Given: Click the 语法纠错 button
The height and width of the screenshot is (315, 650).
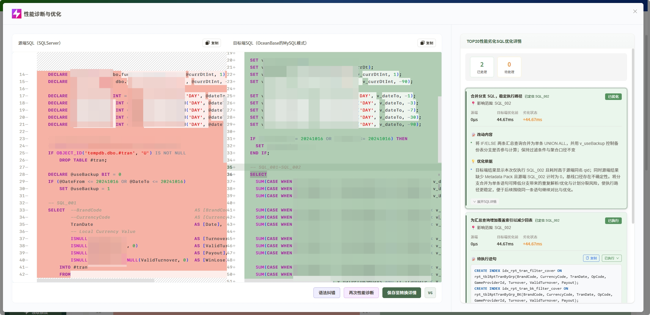Looking at the screenshot, I should (x=326, y=293).
